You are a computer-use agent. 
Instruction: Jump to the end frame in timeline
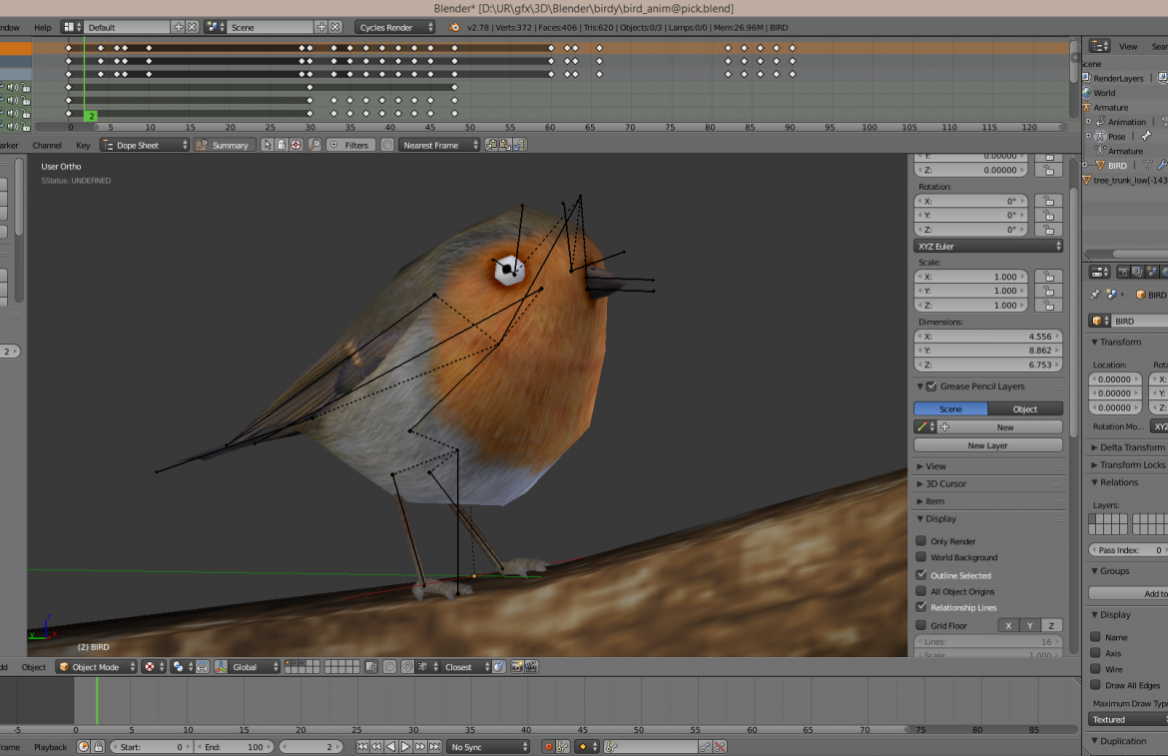click(x=434, y=747)
